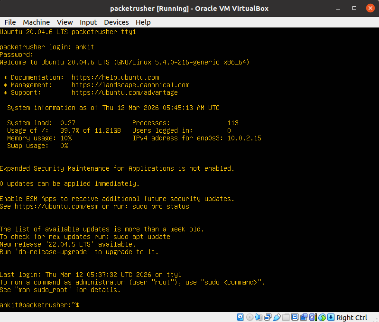Click the hard disk activity indicator icon
This screenshot has width=379, height=322.
click(x=240, y=317)
